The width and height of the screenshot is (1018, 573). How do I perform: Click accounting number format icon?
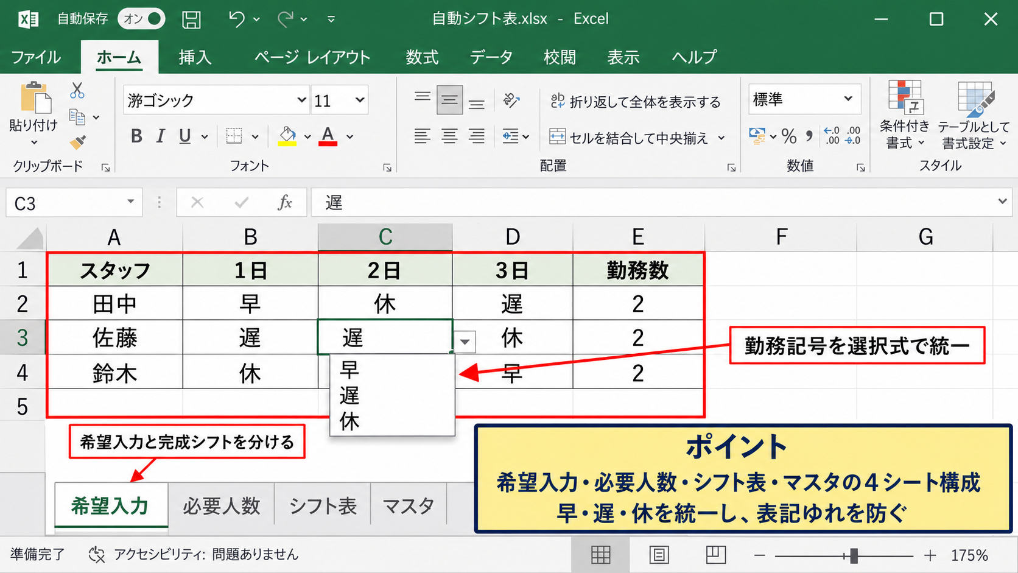757,136
